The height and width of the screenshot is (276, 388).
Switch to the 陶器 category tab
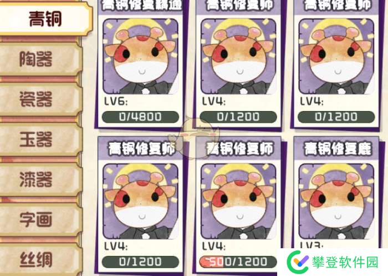[x=40, y=59]
